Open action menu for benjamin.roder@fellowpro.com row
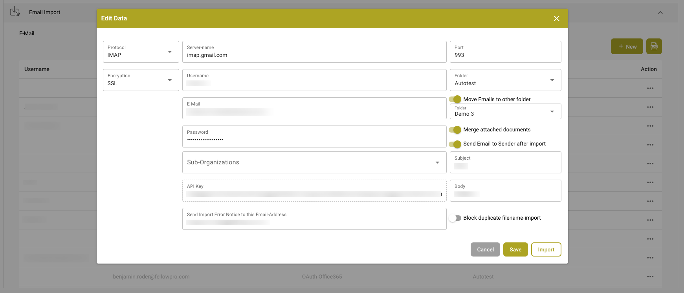This screenshot has width=684, height=293. (x=650, y=277)
